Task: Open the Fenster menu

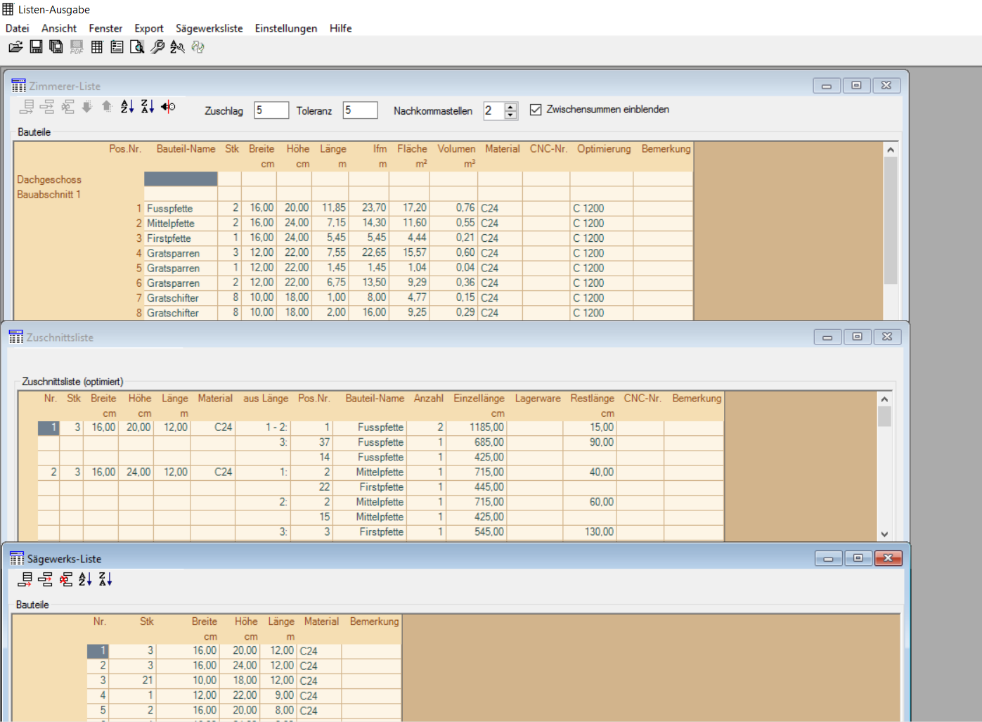Action: click(x=105, y=28)
